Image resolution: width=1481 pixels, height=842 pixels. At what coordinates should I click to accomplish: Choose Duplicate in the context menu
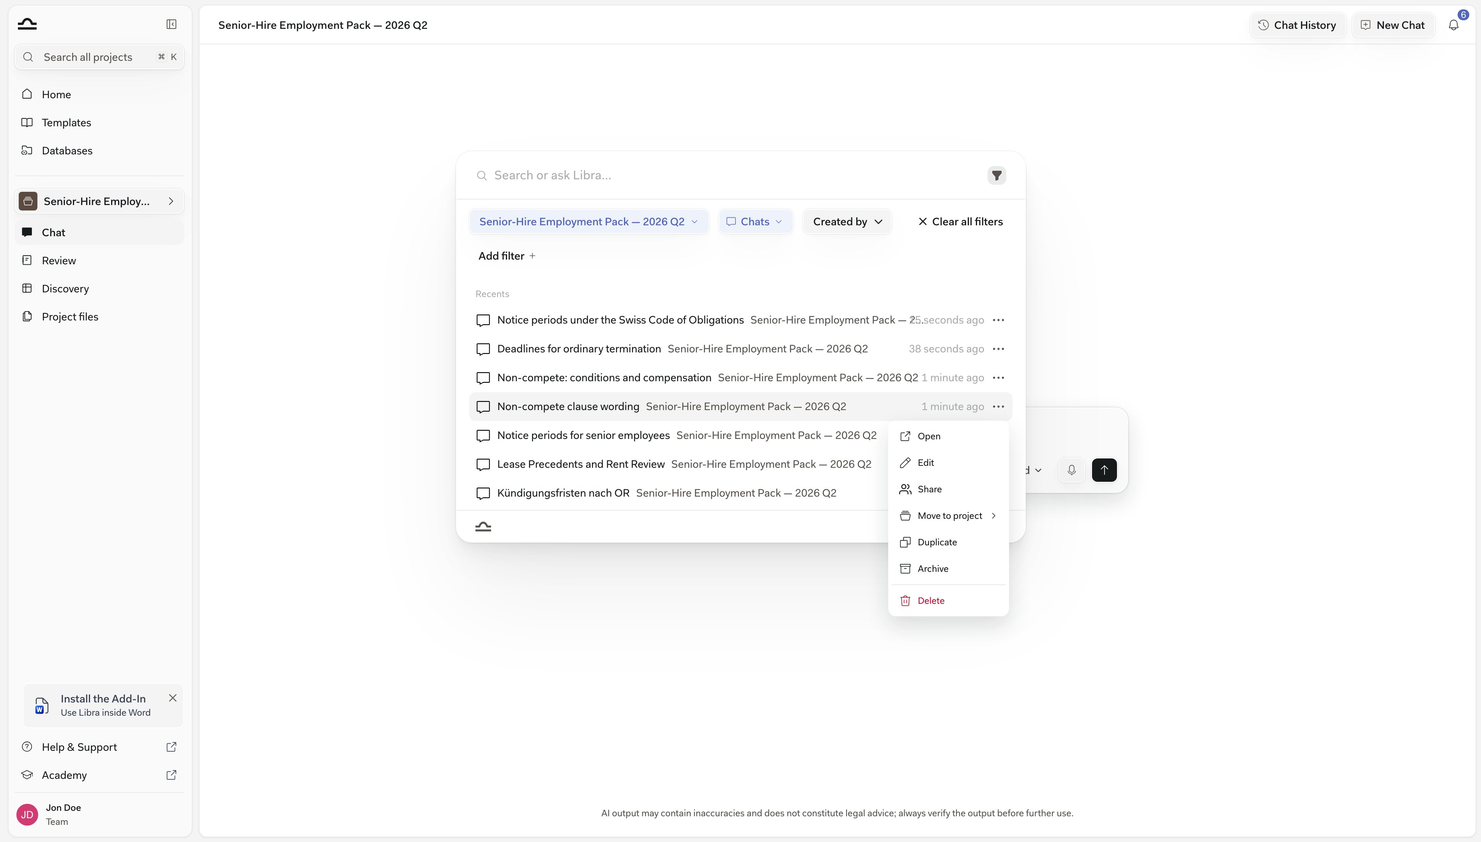(948, 543)
